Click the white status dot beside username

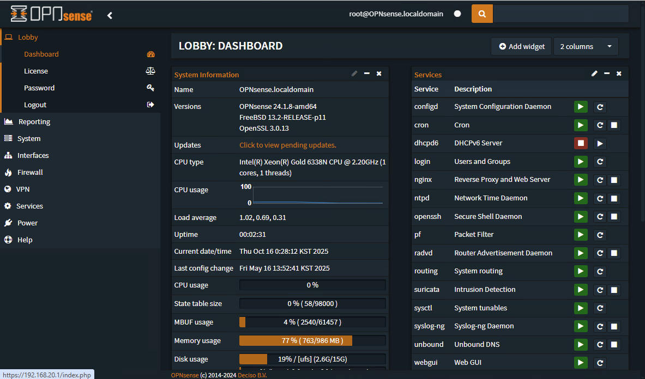click(457, 14)
